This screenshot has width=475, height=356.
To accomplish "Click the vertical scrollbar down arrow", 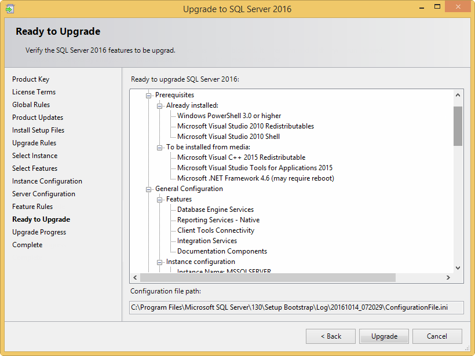I will [x=458, y=268].
